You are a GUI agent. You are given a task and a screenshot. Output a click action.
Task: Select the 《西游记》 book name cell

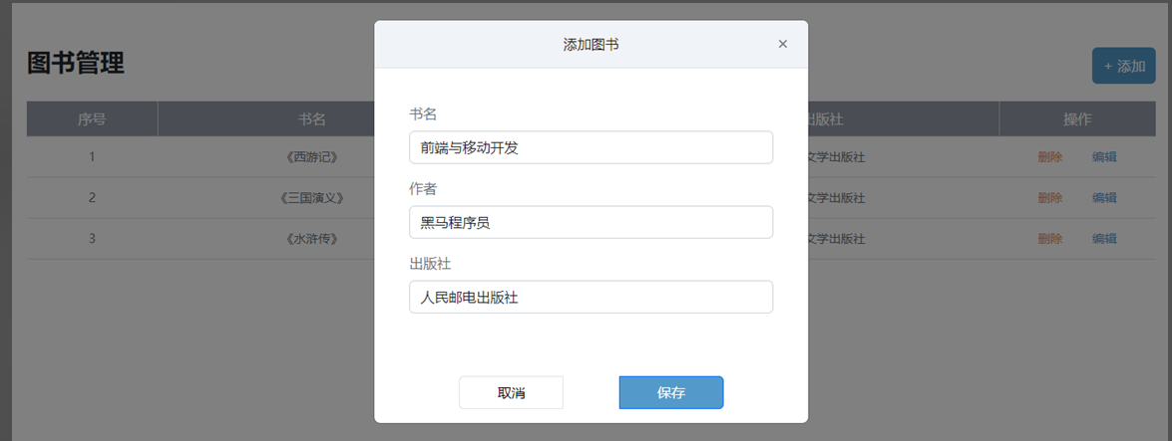tap(312, 156)
